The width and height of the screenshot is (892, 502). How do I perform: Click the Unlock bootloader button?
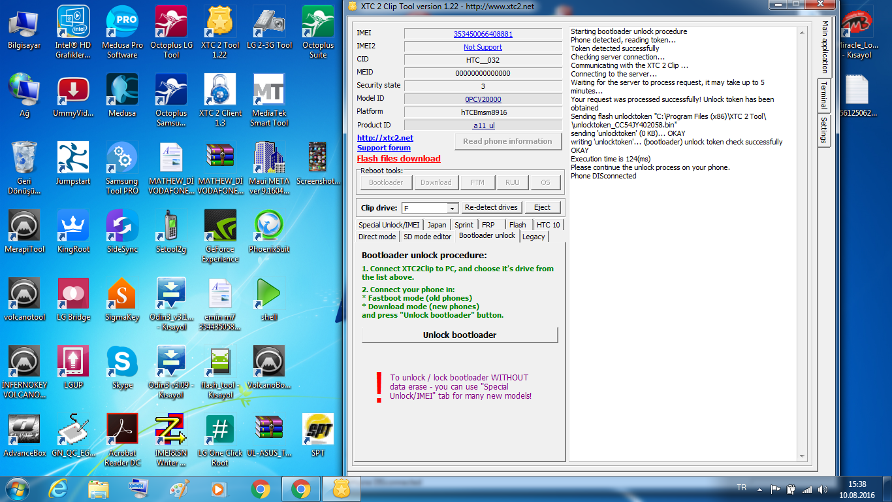coord(460,335)
